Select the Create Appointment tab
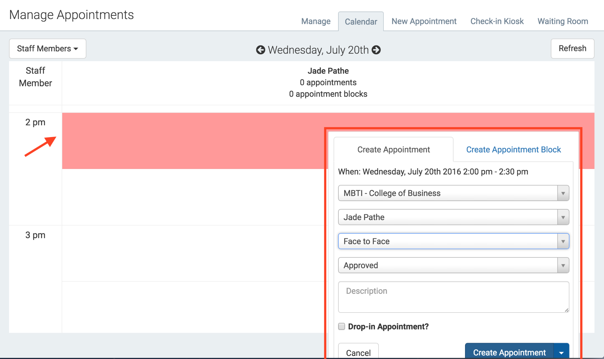The height and width of the screenshot is (359, 604). pyautogui.click(x=393, y=149)
